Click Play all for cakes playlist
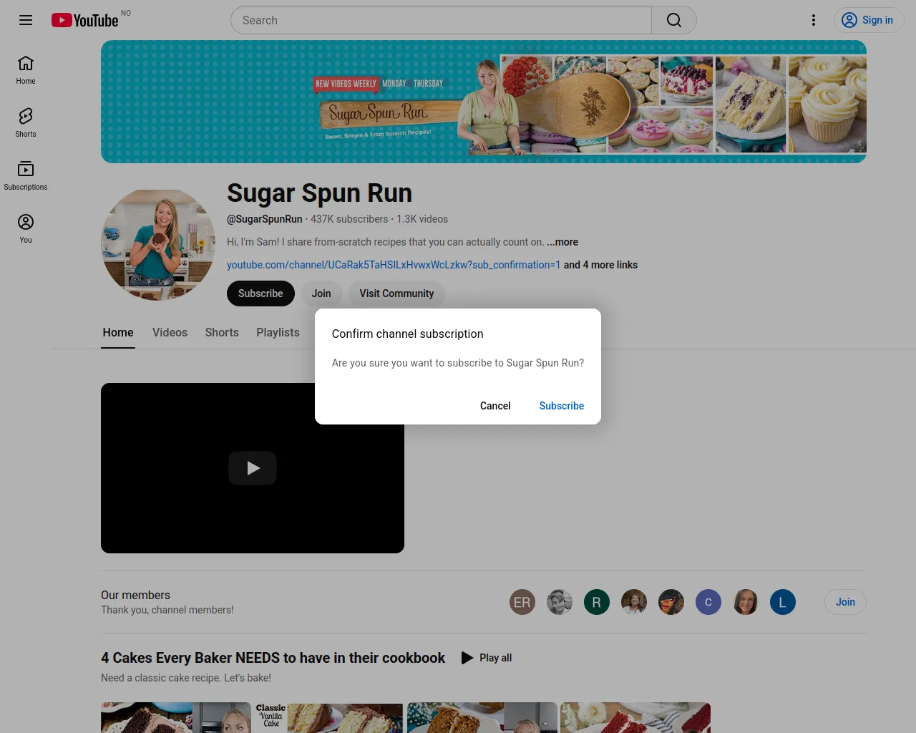Screen dimensions: 916x733 [x=487, y=658]
